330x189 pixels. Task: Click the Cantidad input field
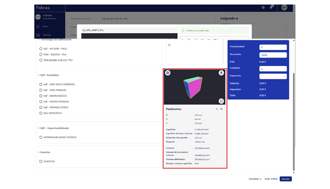pyautogui.click(x=273, y=68)
